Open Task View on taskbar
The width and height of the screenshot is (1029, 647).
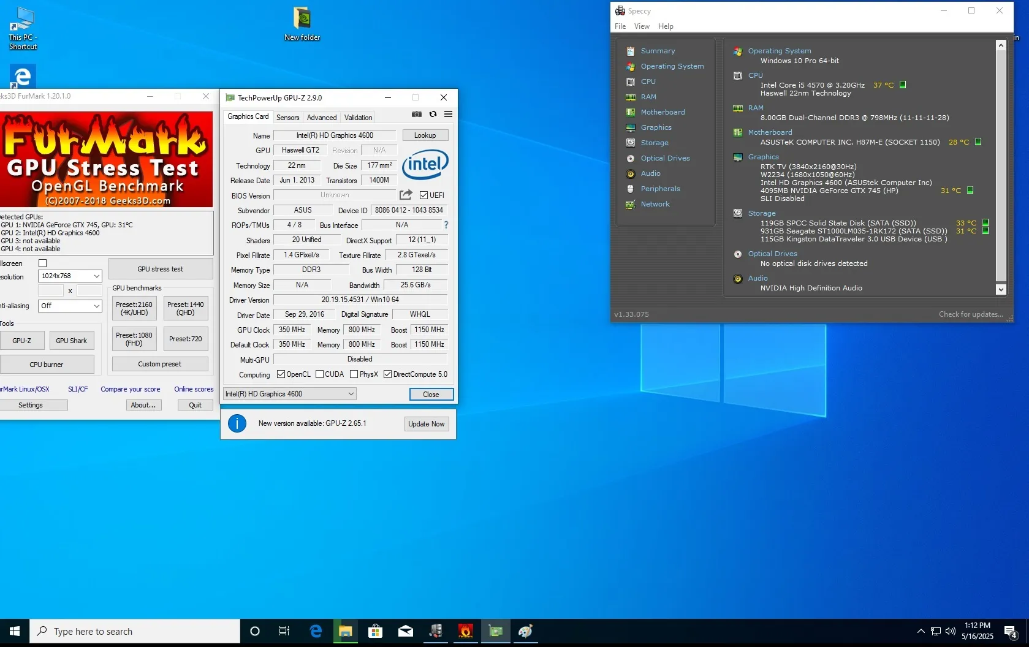284,631
